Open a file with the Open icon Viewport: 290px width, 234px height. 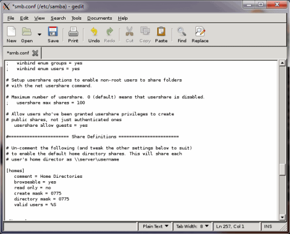coord(27,31)
